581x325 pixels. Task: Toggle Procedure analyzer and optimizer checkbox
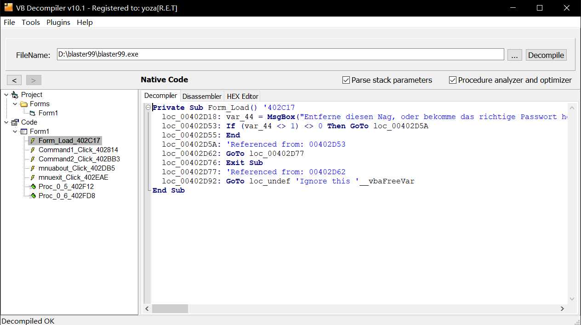tap(453, 80)
